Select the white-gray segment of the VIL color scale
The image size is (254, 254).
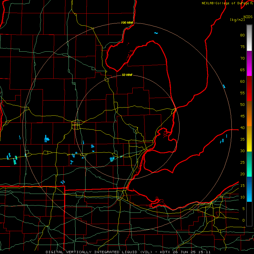coord(249,38)
